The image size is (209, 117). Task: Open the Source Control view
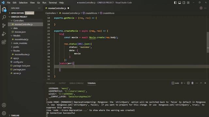coord(4,25)
